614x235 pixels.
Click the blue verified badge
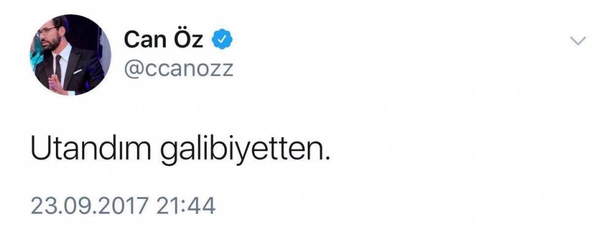222,39
